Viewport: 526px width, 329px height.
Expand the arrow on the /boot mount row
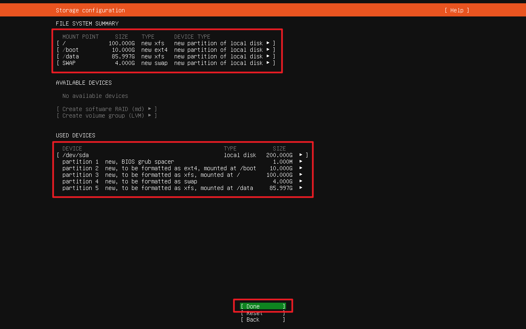click(x=268, y=50)
